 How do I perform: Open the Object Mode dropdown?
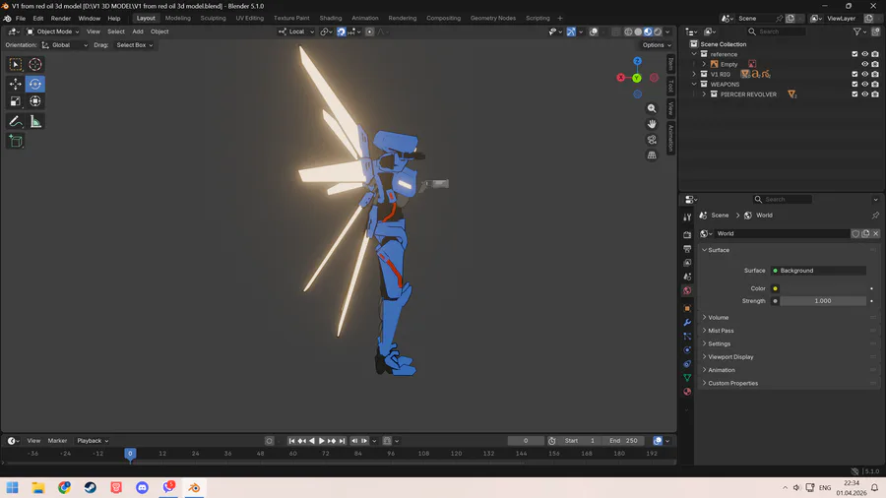[x=52, y=31]
